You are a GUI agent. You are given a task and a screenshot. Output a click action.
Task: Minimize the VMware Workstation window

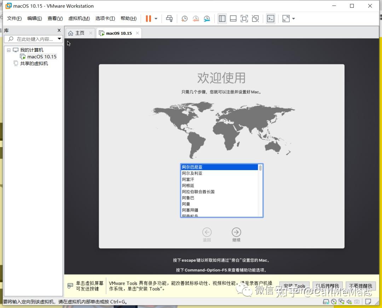(x=334, y=6)
